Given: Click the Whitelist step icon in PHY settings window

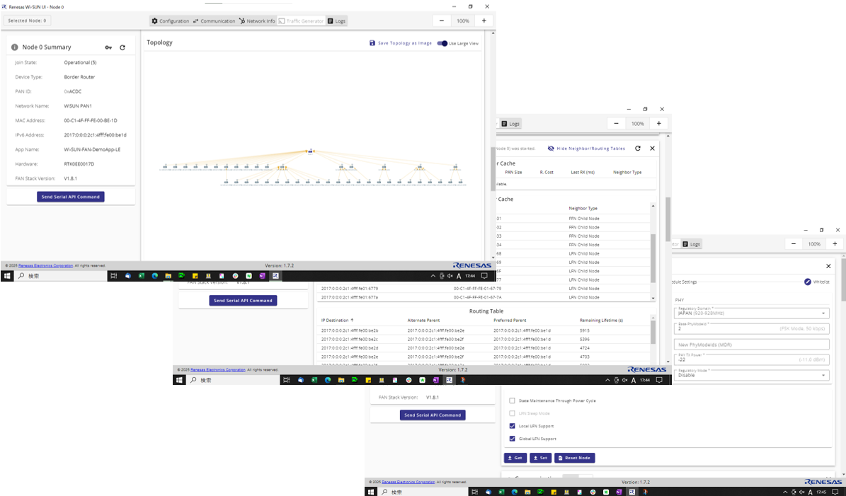Looking at the screenshot, I should pyautogui.click(x=808, y=282).
